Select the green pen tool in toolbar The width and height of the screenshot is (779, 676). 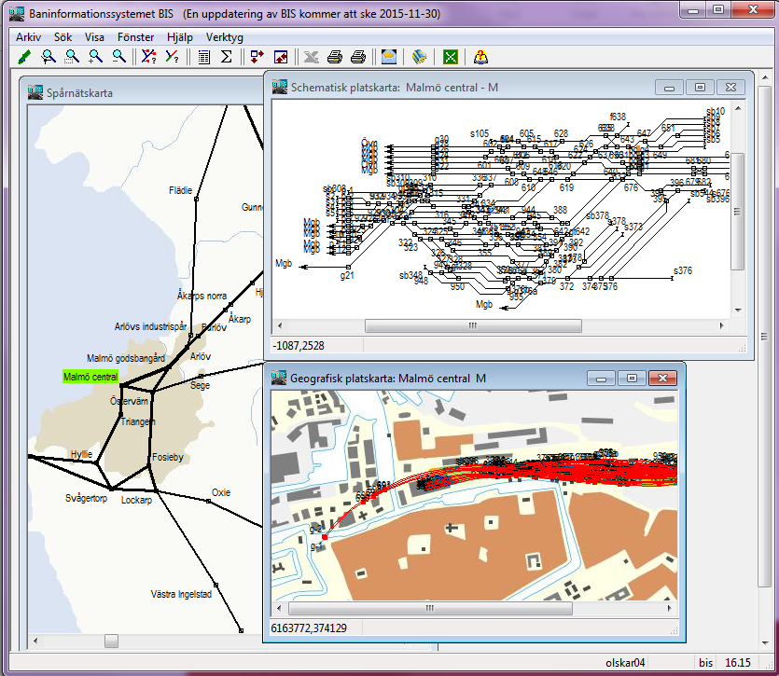(x=24, y=57)
